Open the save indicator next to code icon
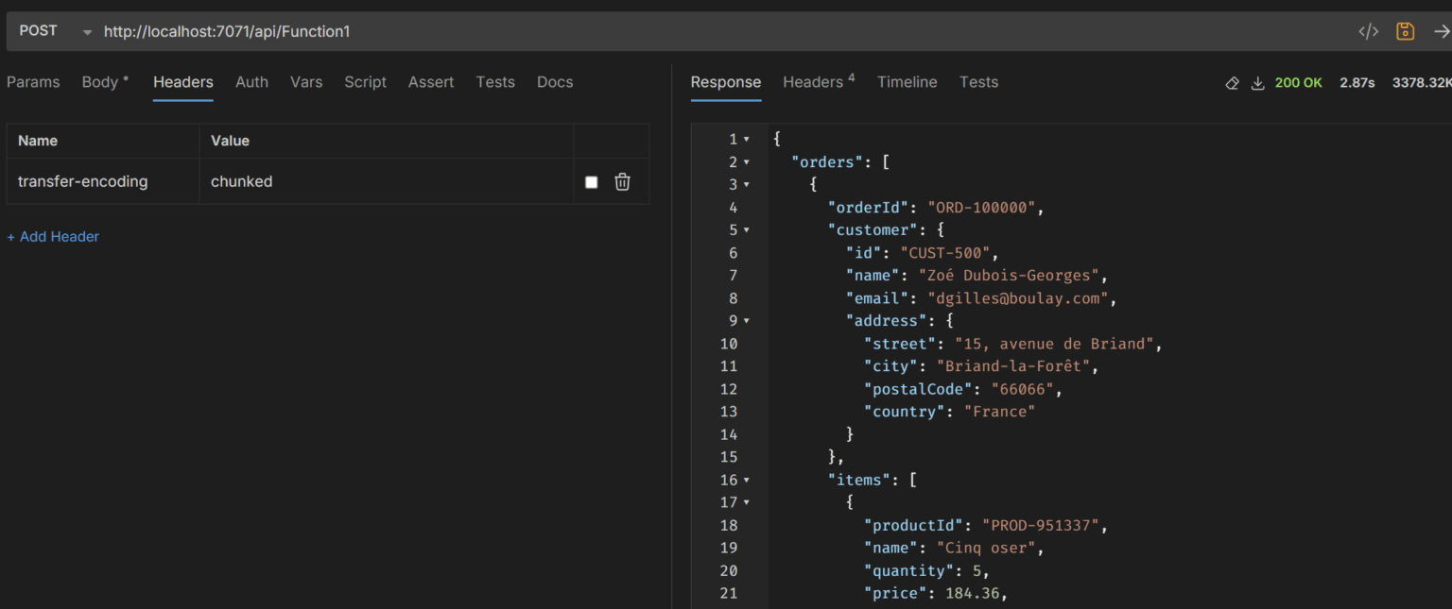Screen dimensions: 1452x609 [x=1405, y=30]
